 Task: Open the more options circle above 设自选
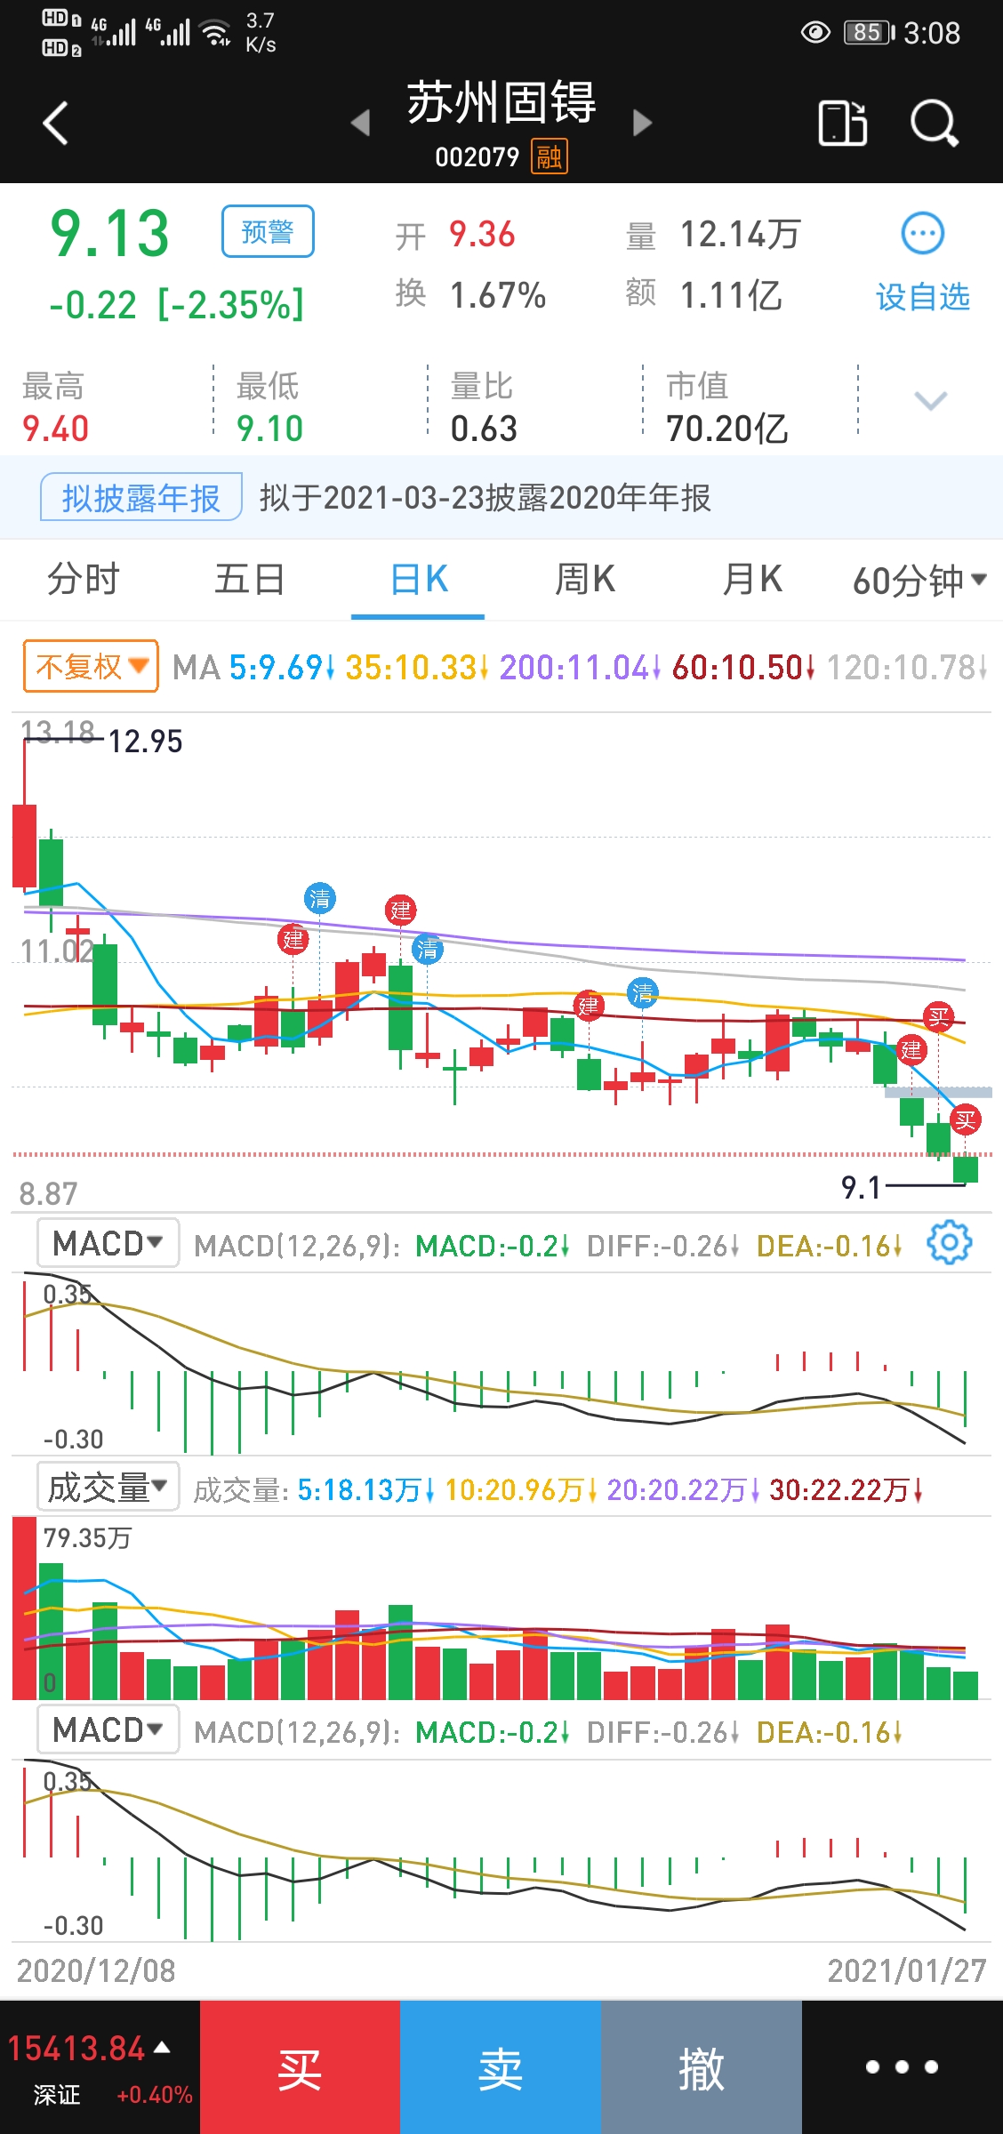pyautogui.click(x=923, y=234)
